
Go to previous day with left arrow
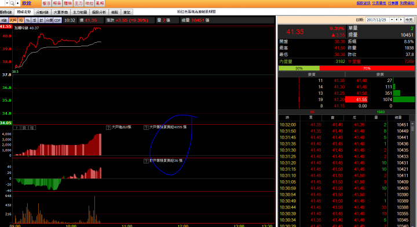[397, 20]
